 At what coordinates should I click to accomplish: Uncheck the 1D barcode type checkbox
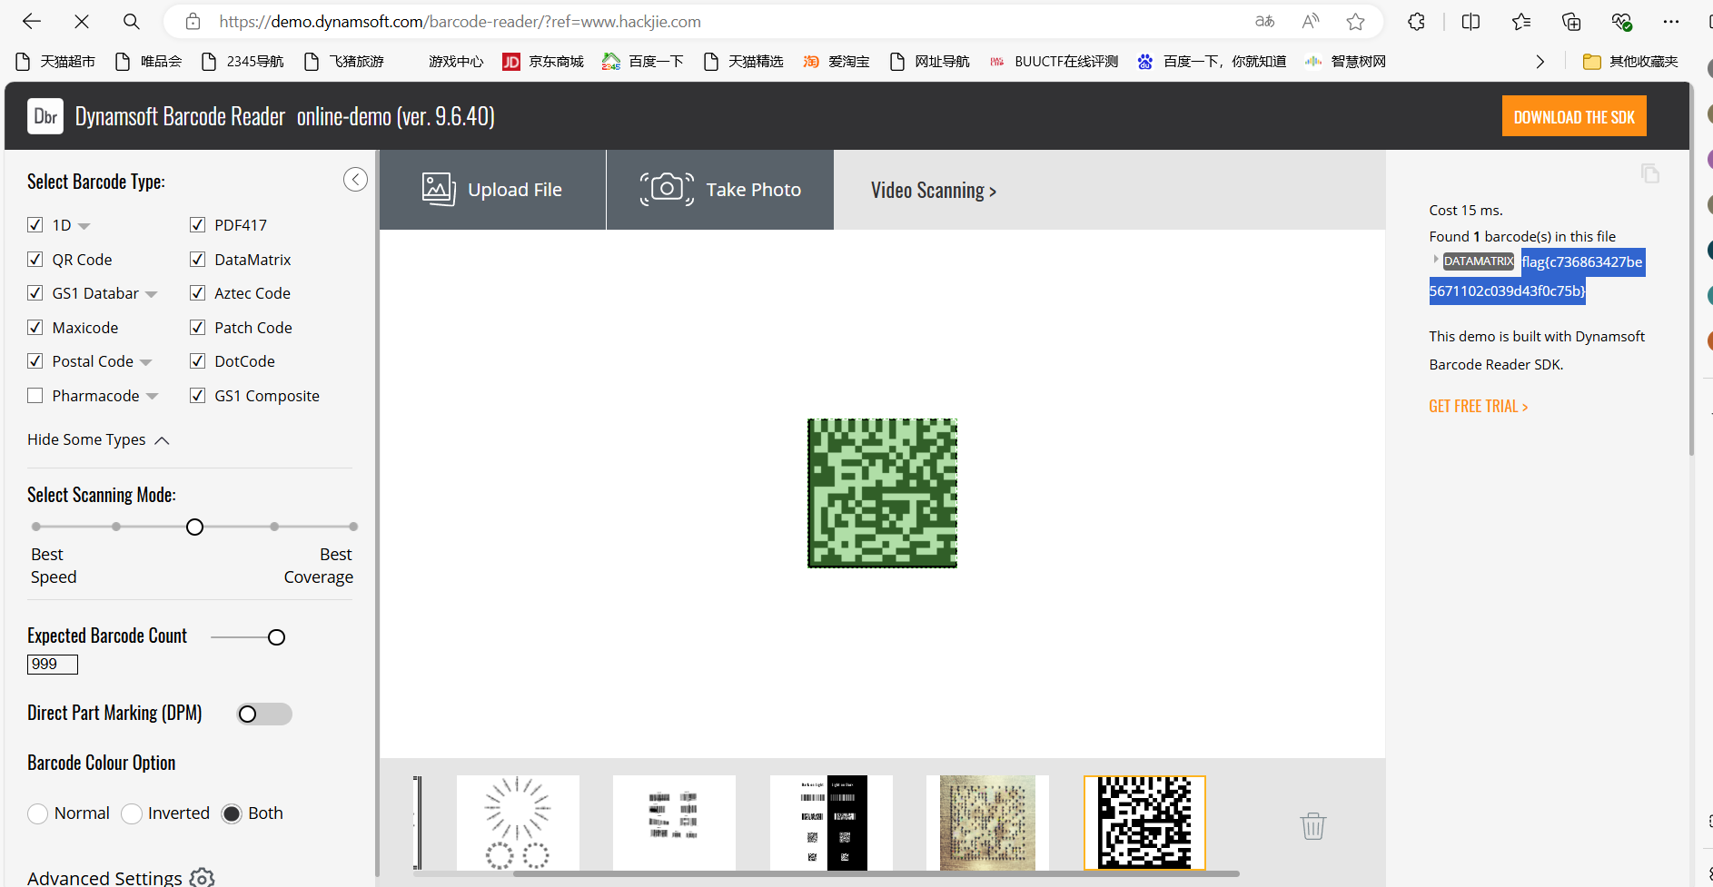[35, 224]
